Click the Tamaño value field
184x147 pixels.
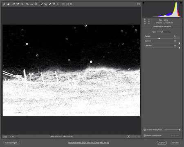[x=175, y=36]
